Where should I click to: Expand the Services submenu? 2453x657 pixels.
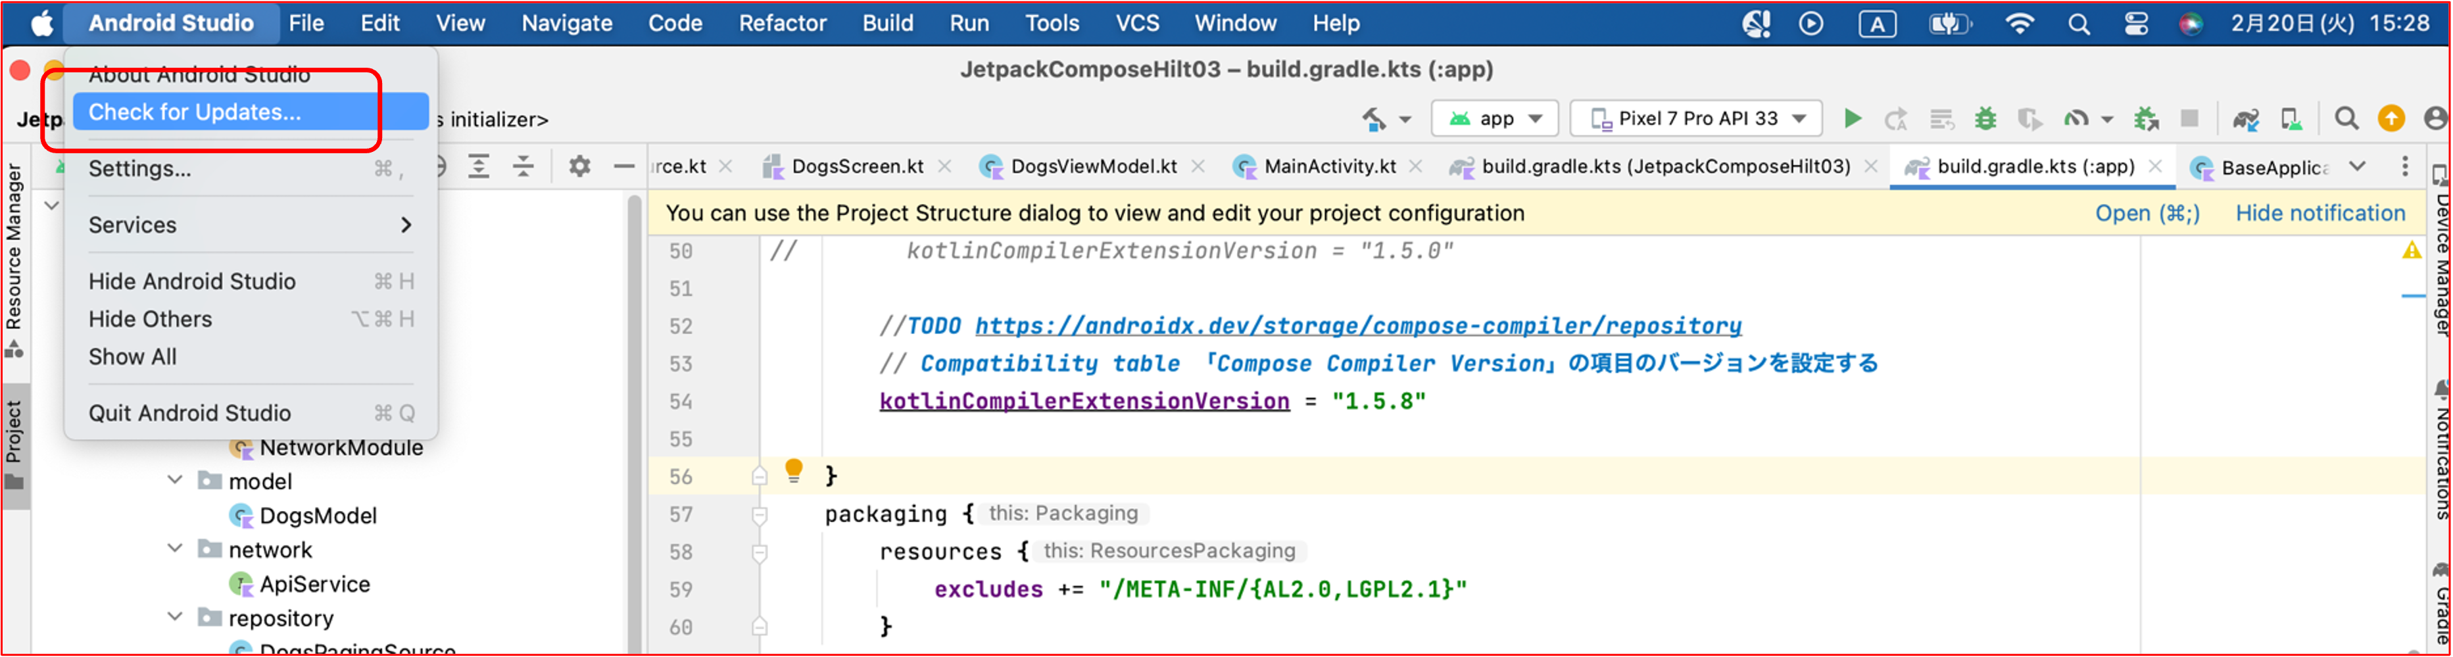coord(251,225)
